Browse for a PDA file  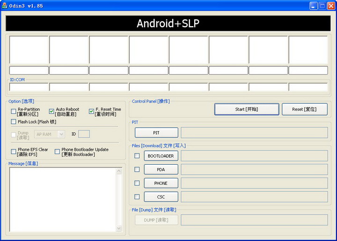[x=161, y=169]
